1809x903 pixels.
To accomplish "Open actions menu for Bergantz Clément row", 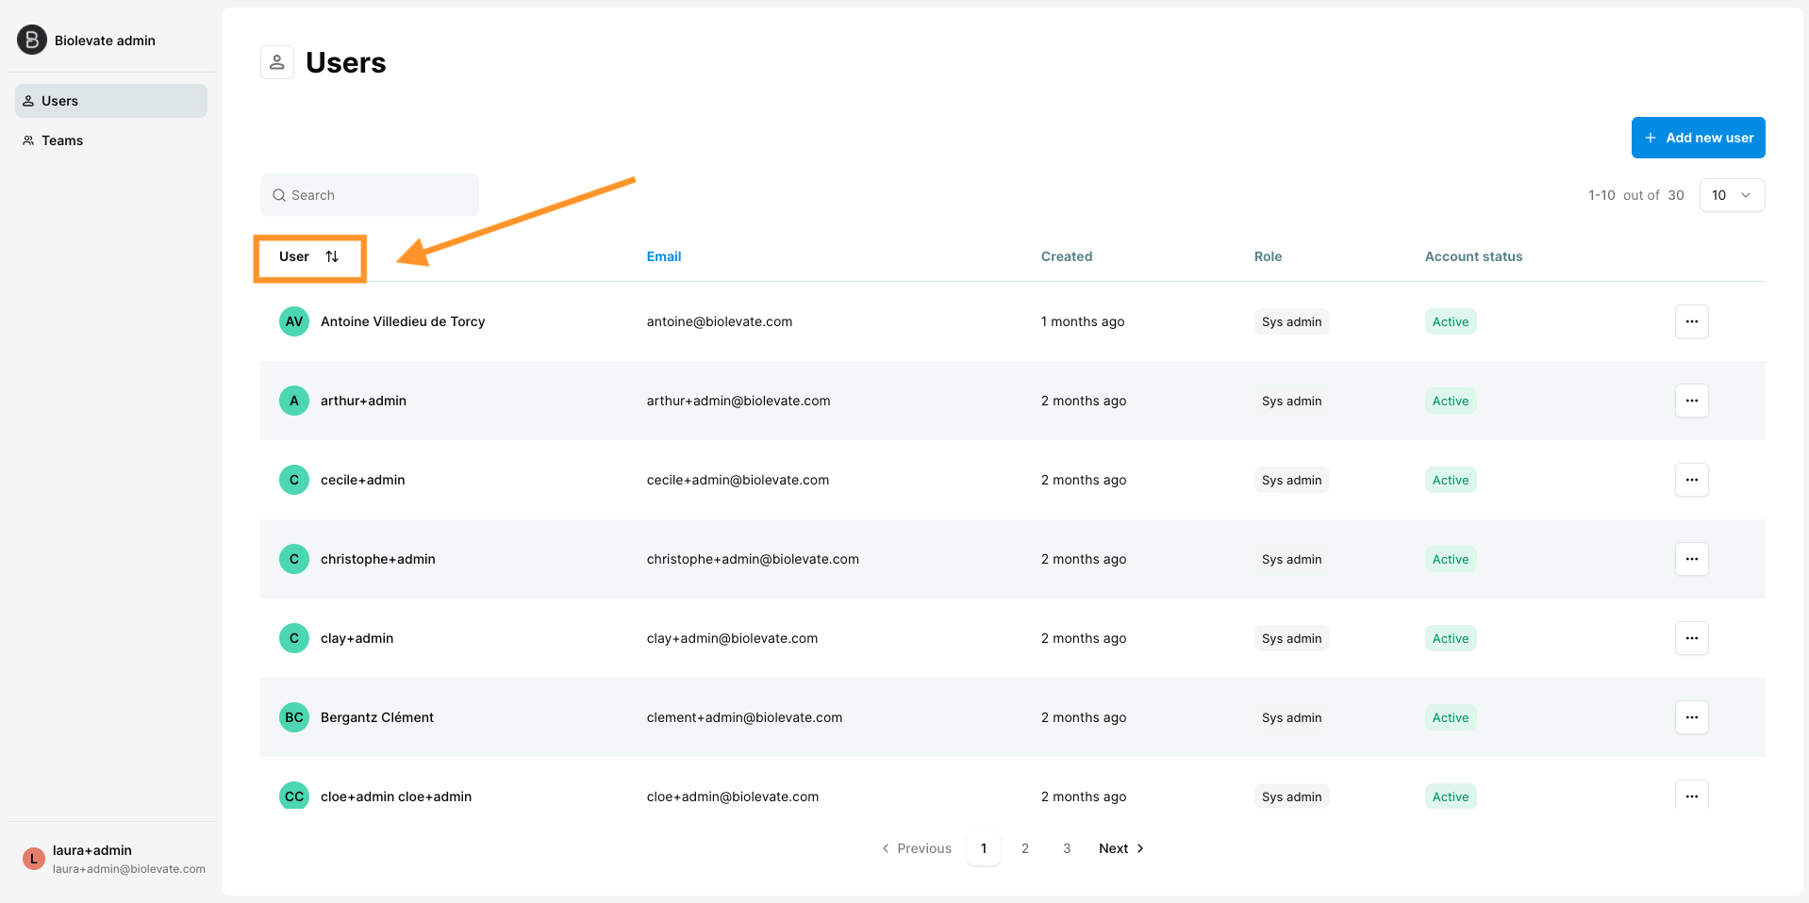I will tap(1692, 717).
